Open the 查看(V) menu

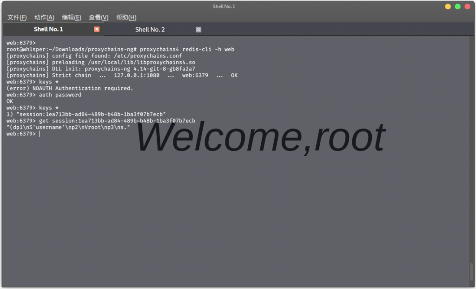pos(99,17)
